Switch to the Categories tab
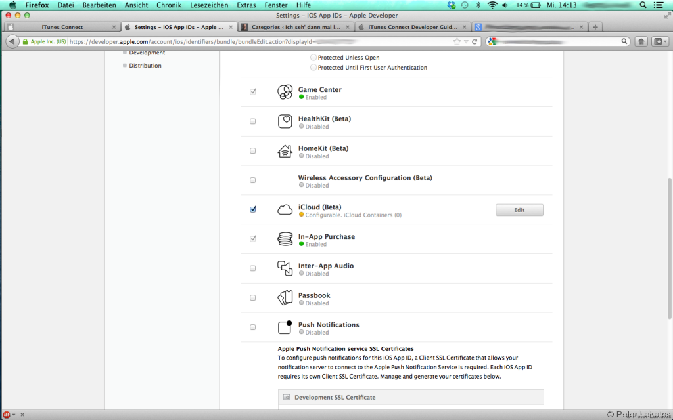Image resolution: width=673 pixels, height=420 pixels. click(296, 26)
